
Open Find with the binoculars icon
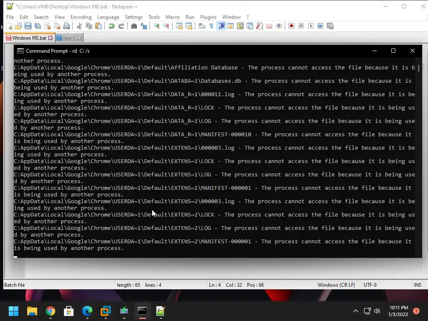[x=134, y=26]
